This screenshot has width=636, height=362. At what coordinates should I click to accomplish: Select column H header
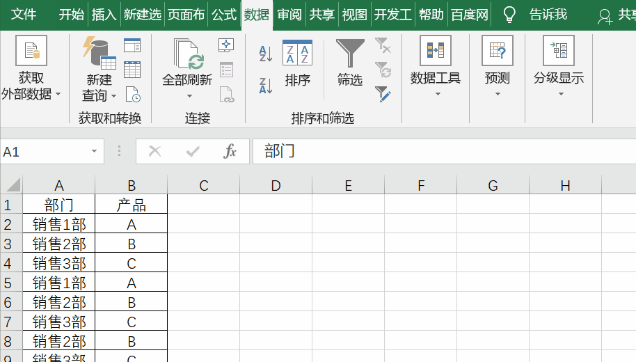click(x=566, y=185)
